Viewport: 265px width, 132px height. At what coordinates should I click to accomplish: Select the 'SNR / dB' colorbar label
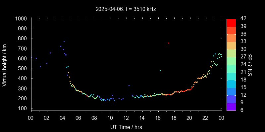click(x=250, y=64)
